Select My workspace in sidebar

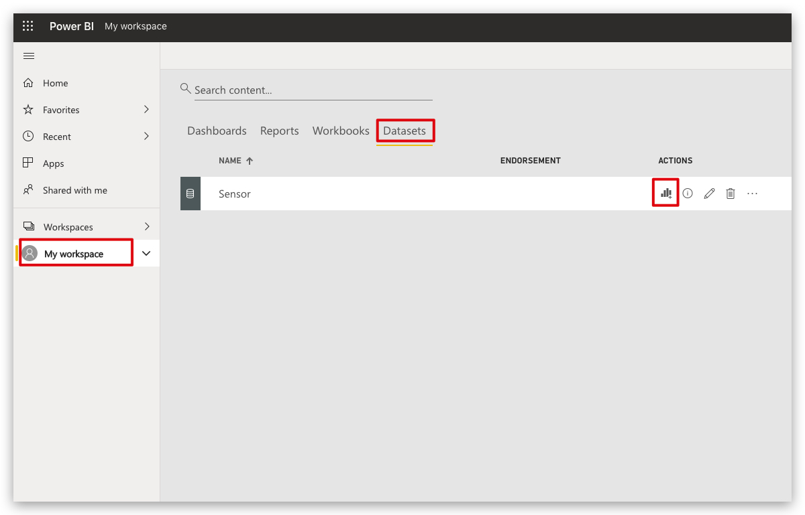click(x=74, y=254)
